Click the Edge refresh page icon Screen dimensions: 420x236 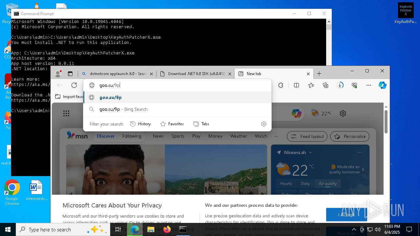tap(74, 85)
